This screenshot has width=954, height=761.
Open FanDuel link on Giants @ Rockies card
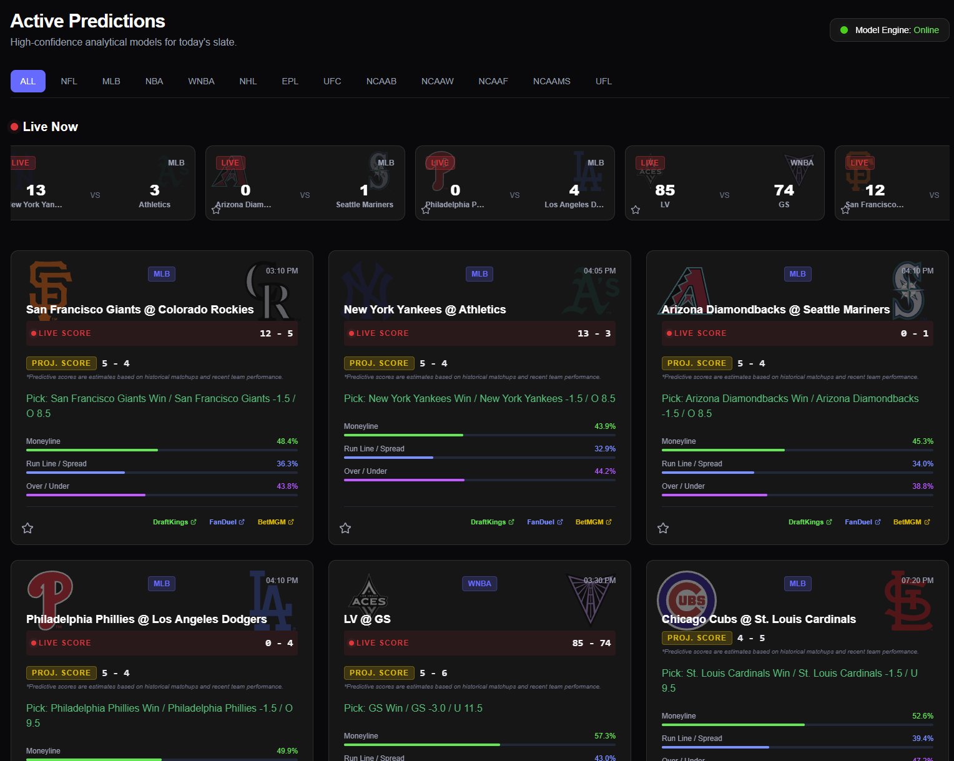[x=227, y=522]
